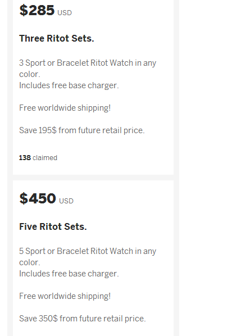Viewport: 232px width, 336px height.
Task: Choose the Five Ritot Sets perk card
Action: point(93,258)
